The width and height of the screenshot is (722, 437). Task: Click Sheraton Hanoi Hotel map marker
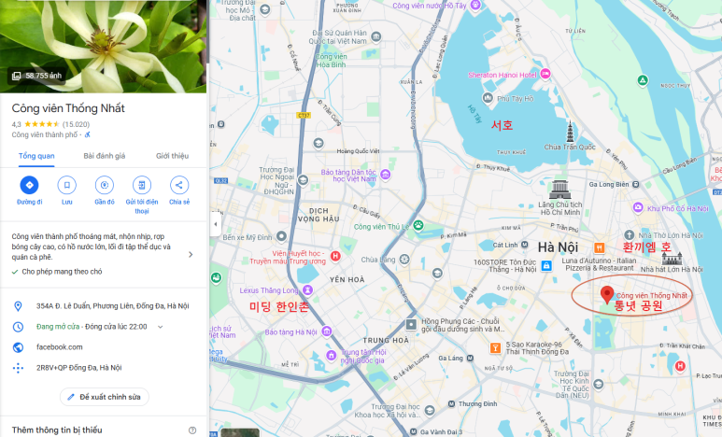(x=545, y=74)
